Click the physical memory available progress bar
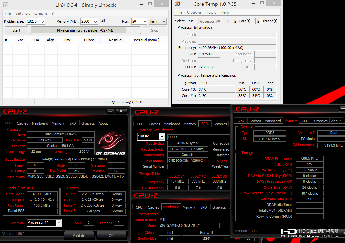Viewport: 345px width, 243px height. [85, 30]
